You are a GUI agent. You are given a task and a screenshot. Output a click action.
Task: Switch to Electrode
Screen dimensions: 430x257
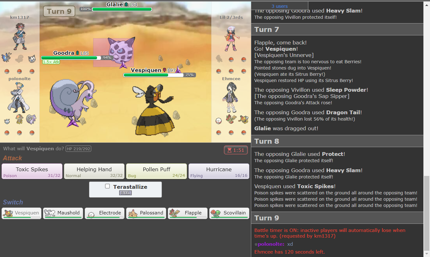pos(105,213)
